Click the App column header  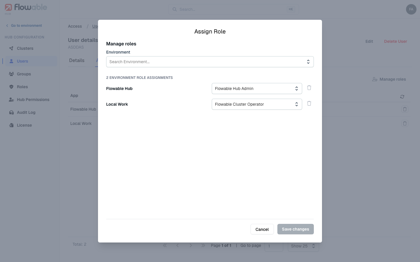click(74, 95)
